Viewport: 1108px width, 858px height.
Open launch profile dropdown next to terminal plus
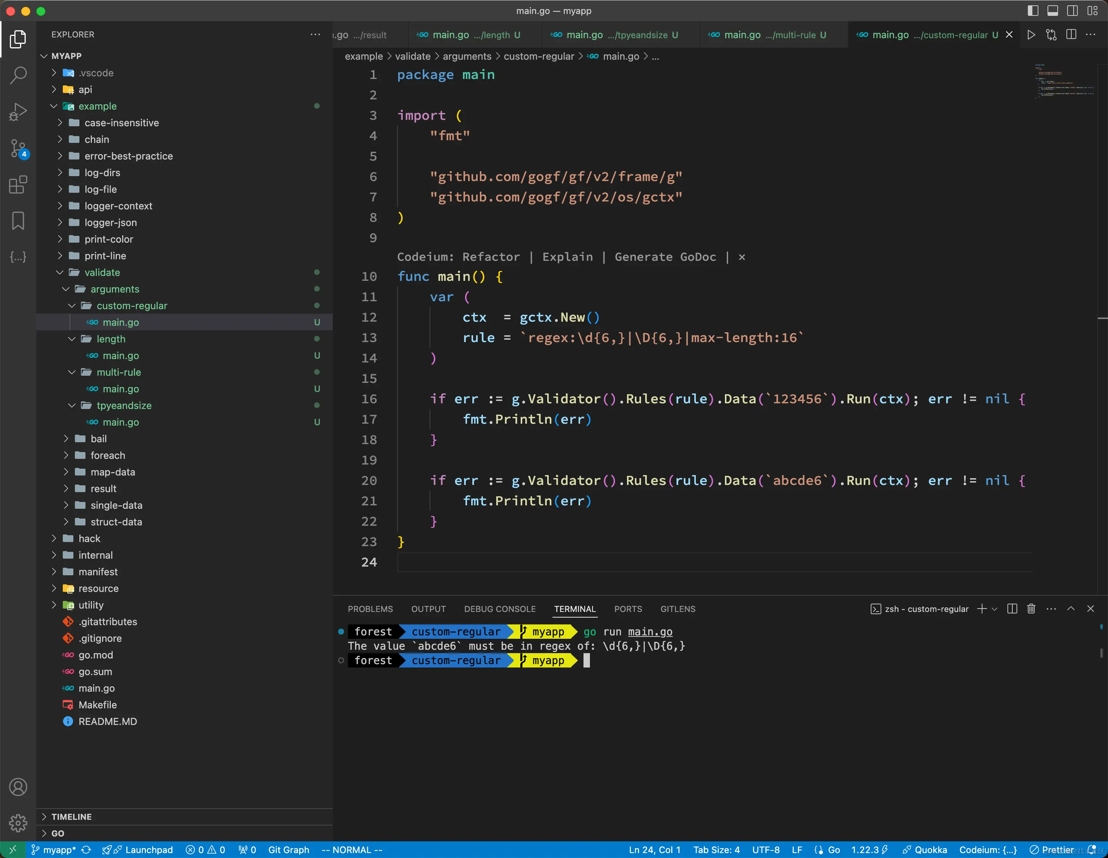[x=994, y=609]
